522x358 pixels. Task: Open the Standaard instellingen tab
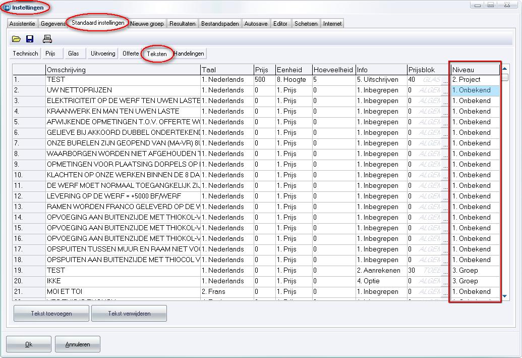point(98,23)
